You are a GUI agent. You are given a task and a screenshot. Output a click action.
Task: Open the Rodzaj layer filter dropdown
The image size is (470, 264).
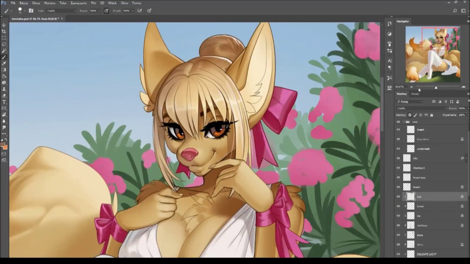click(x=410, y=102)
